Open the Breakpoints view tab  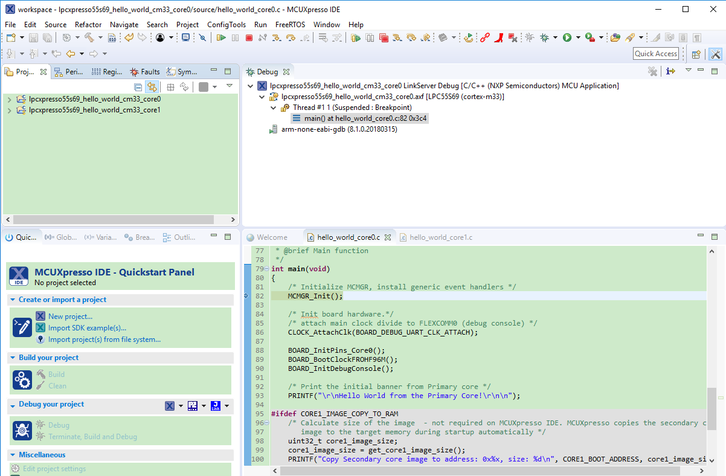coord(140,237)
